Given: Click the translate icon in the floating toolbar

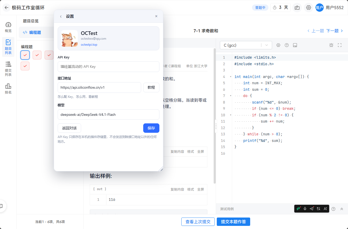Looking at the screenshot, I should 319,209.
